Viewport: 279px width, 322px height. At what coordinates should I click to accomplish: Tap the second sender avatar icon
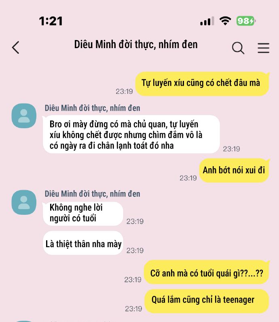coord(24,202)
